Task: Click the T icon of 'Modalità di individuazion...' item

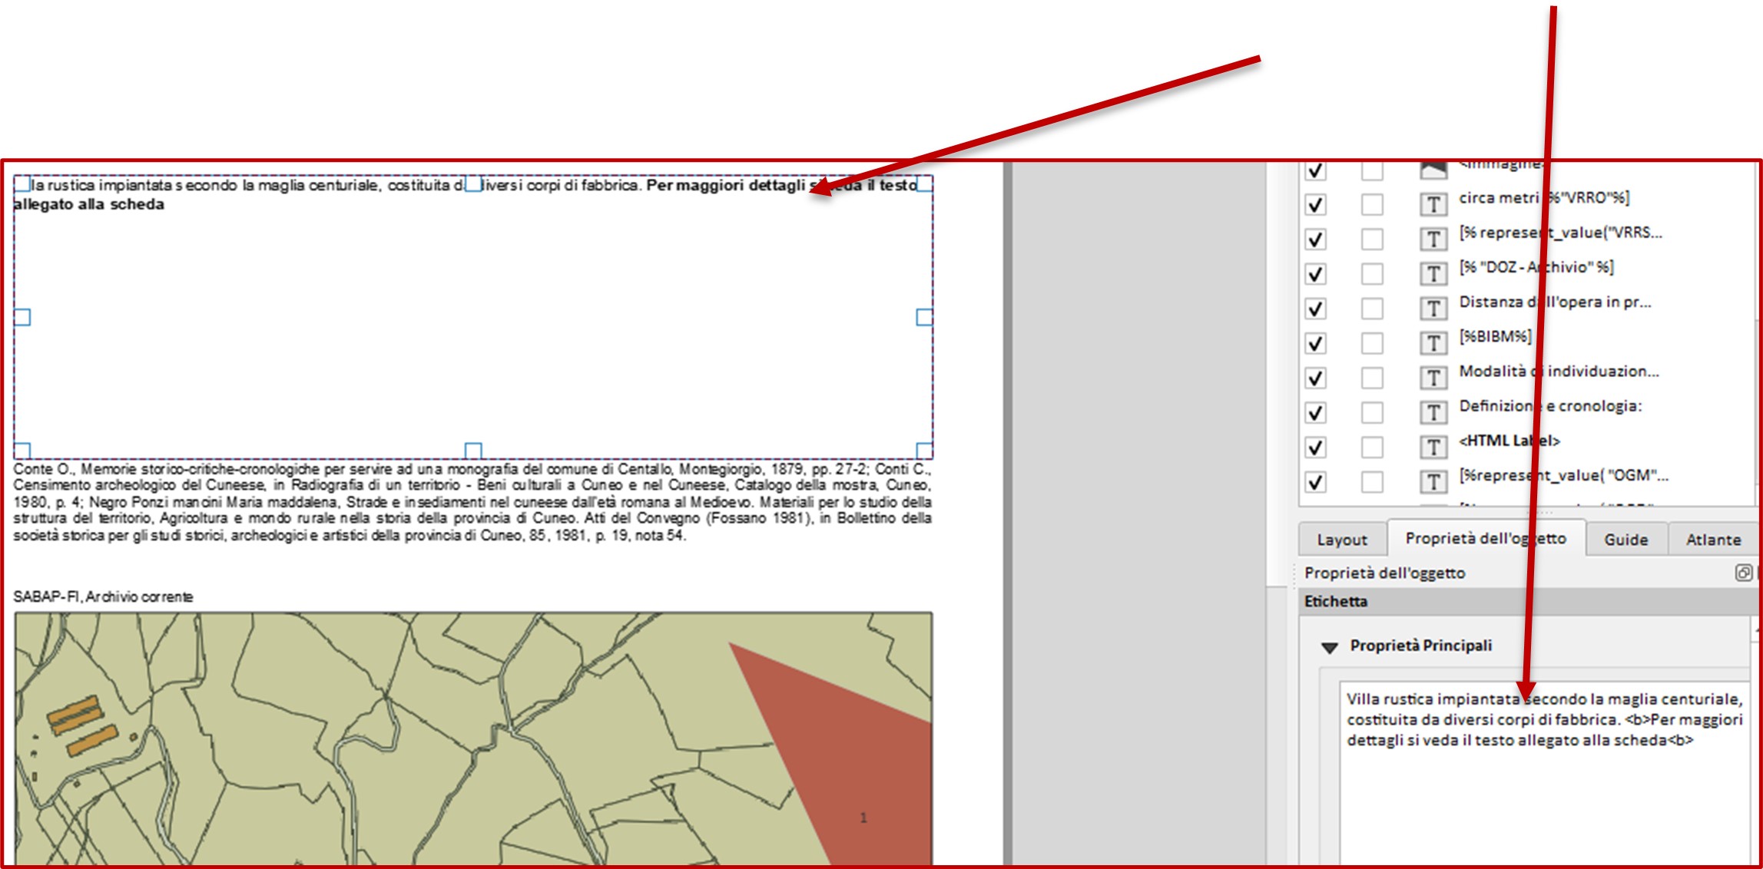Action: (1433, 378)
